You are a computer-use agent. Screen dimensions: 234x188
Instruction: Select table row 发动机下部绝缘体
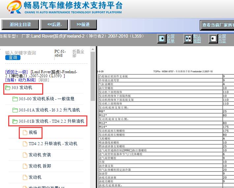click(x=166, y=92)
